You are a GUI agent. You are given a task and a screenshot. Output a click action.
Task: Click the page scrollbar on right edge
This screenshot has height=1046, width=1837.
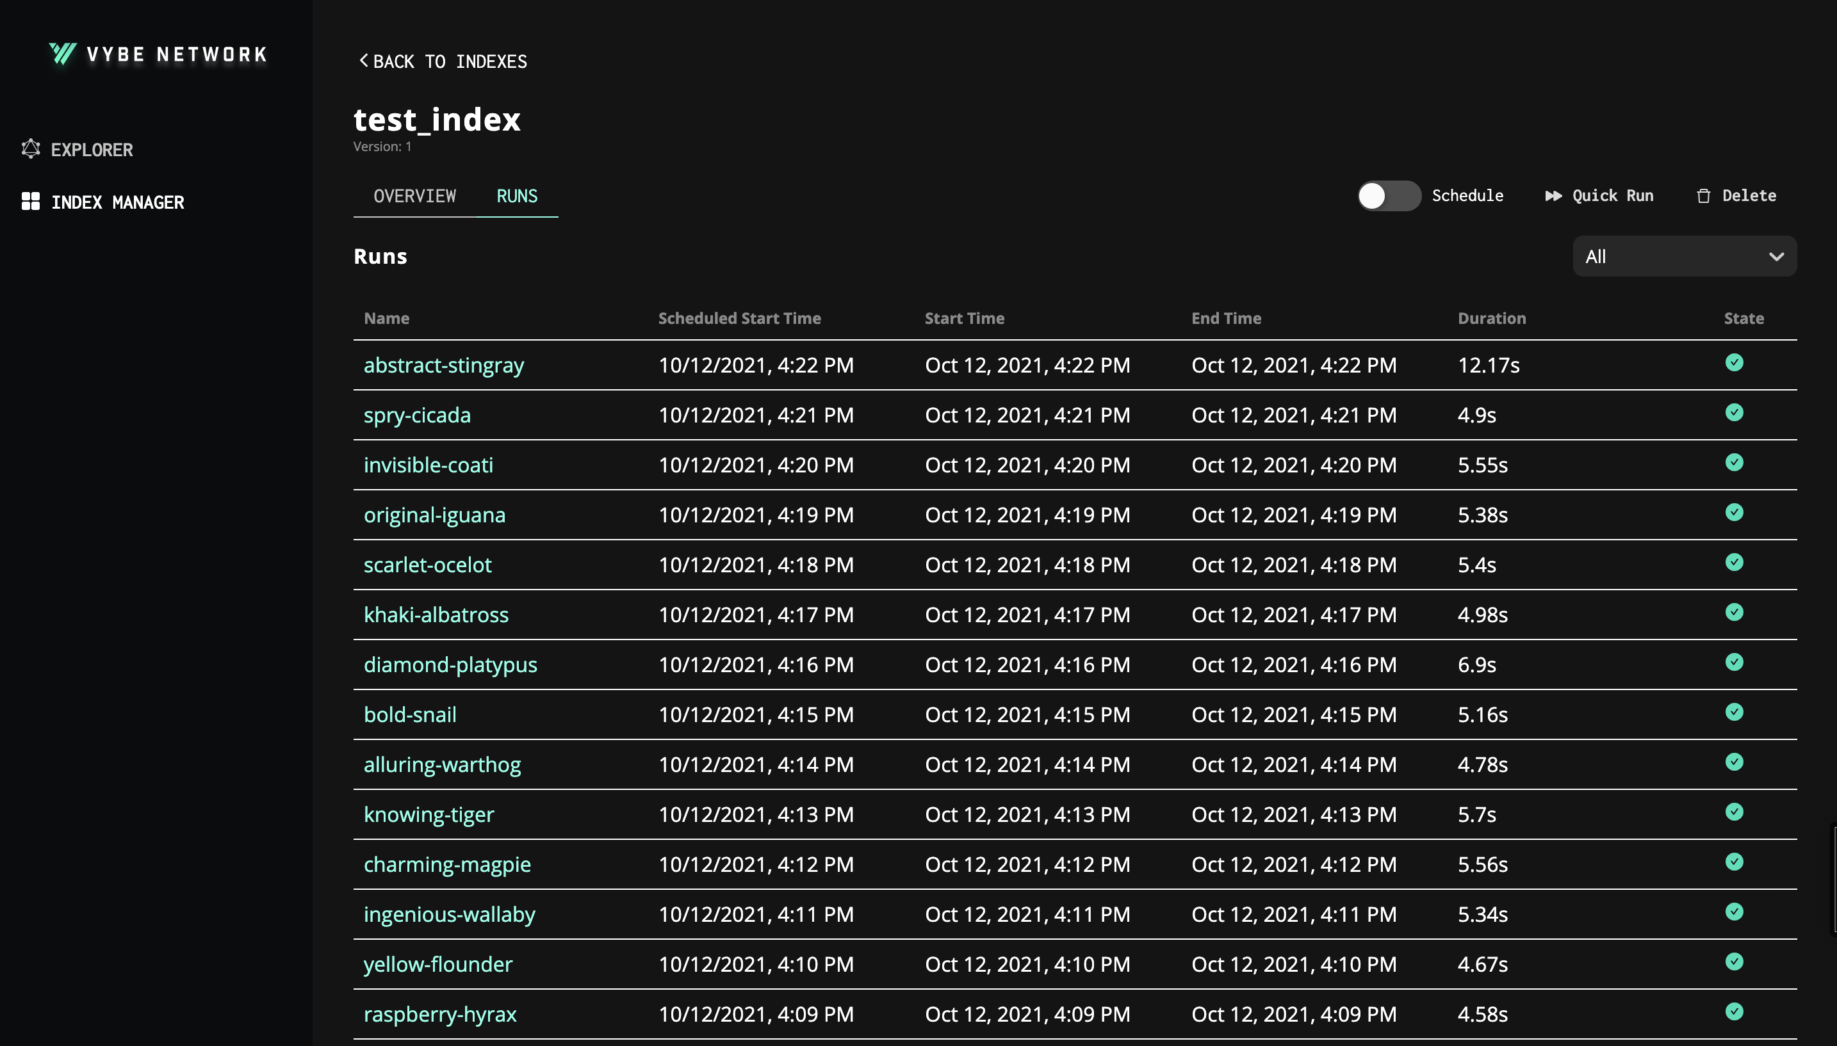pyautogui.click(x=1833, y=880)
